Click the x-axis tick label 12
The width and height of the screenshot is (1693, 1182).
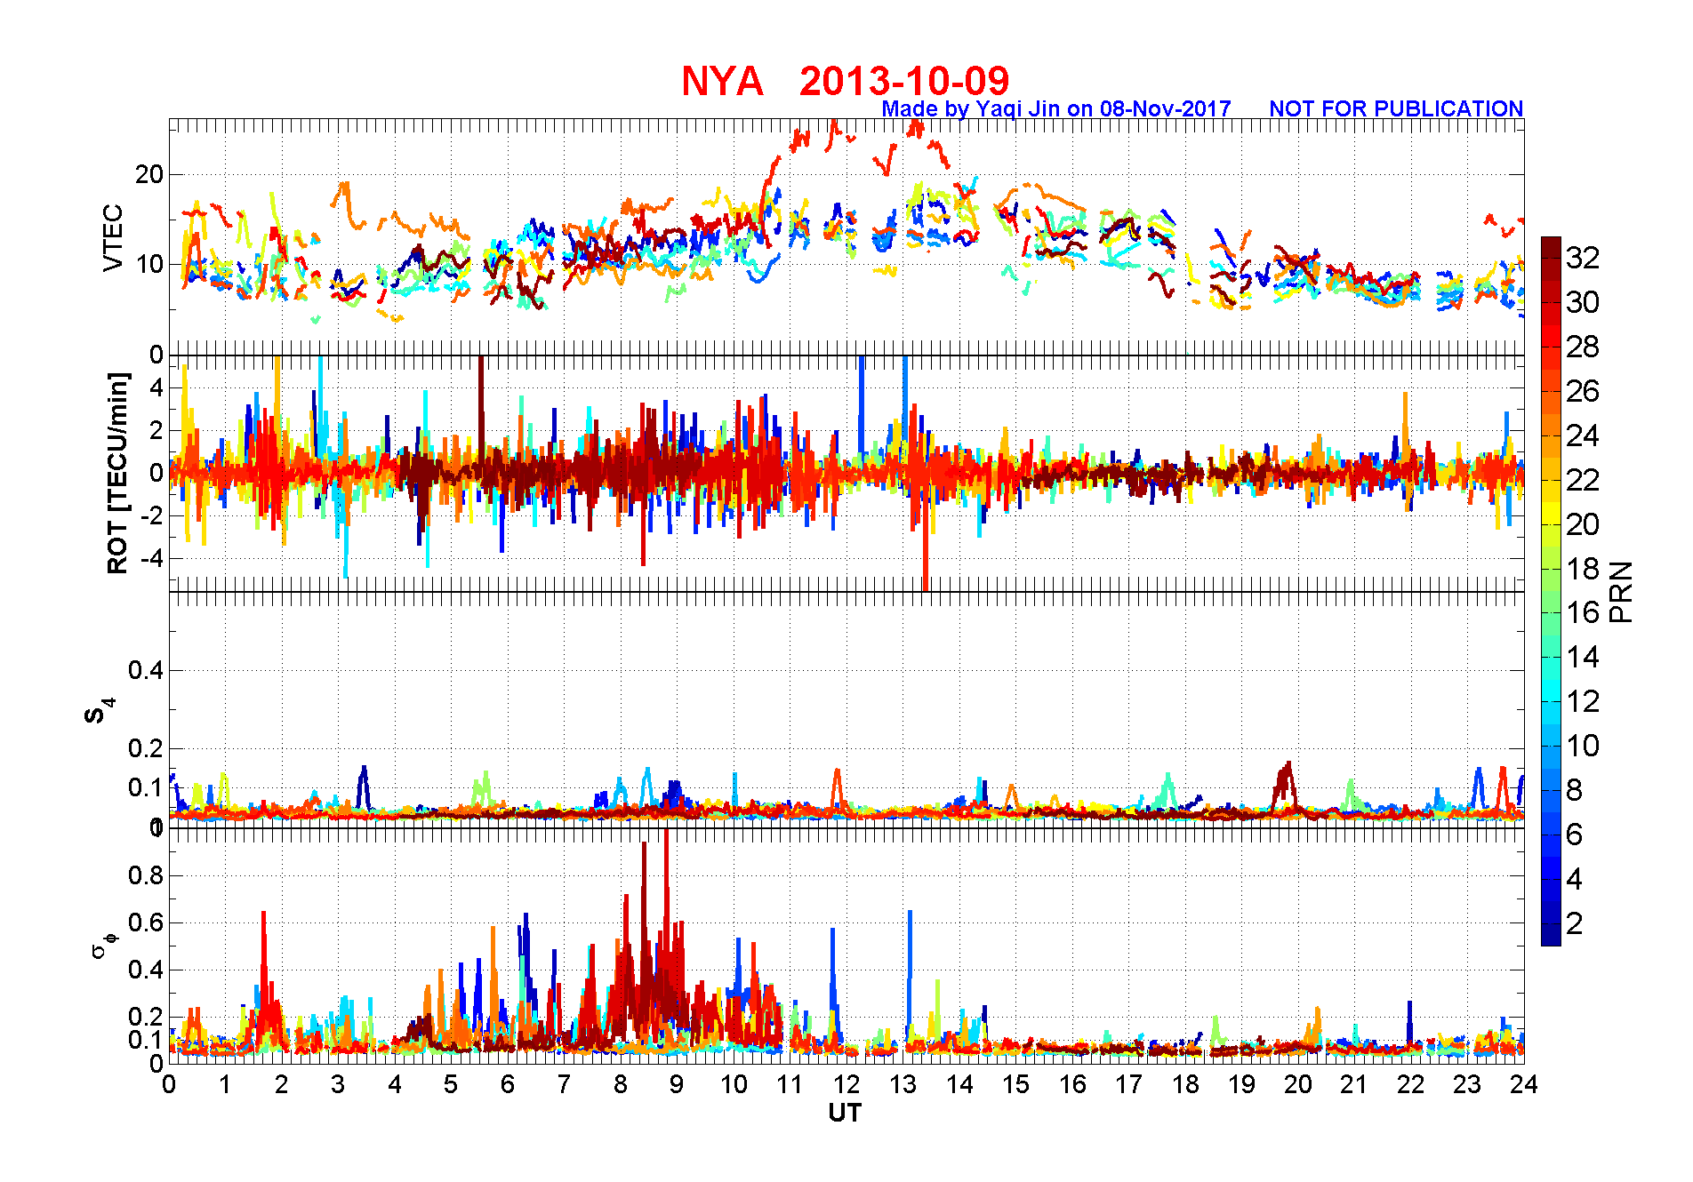pyautogui.click(x=846, y=1084)
